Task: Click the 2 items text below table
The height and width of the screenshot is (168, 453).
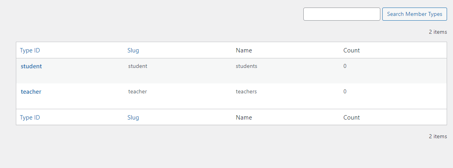Action: click(438, 137)
